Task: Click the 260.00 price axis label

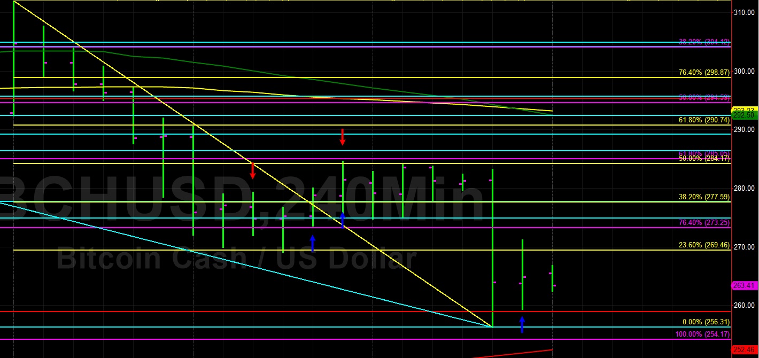Action: pyautogui.click(x=743, y=306)
